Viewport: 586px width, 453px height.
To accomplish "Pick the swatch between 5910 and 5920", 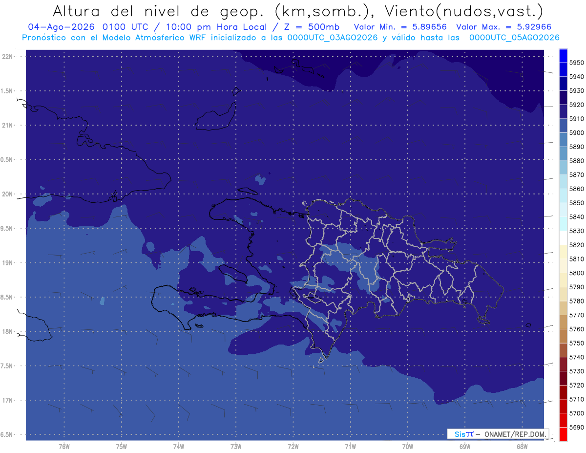I will 563,112.
